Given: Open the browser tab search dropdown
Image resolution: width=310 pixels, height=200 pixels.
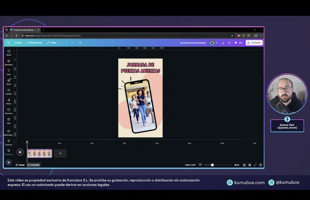Looking at the screenshot, I should point(6,30).
